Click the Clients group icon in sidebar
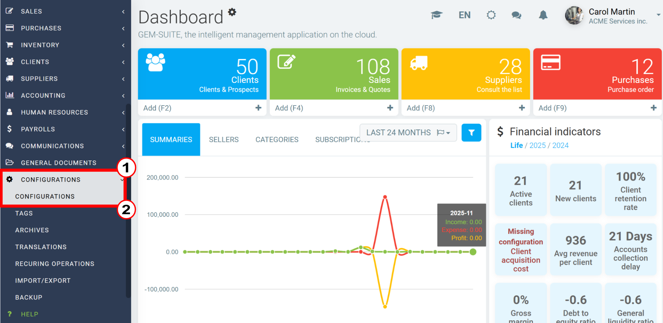 [x=9, y=62]
